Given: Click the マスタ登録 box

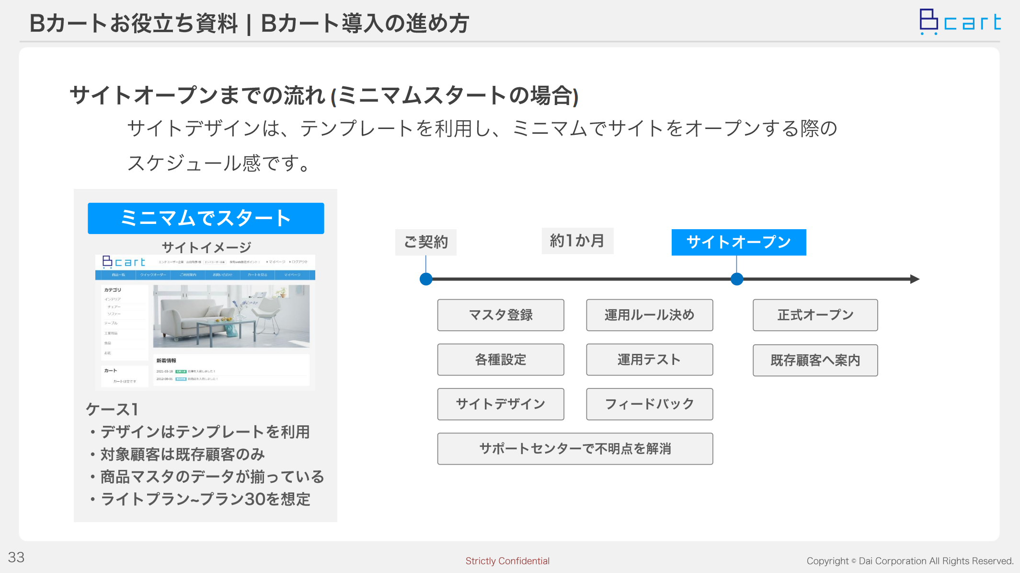Looking at the screenshot, I should [501, 315].
